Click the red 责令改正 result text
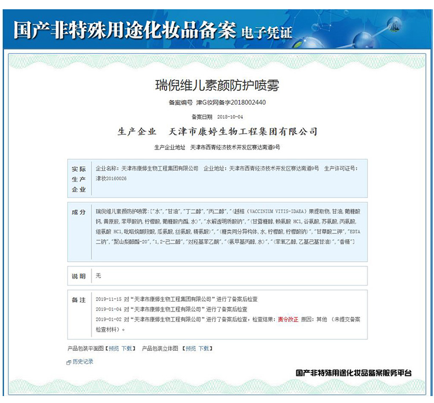The image size is (434, 403). (288, 320)
